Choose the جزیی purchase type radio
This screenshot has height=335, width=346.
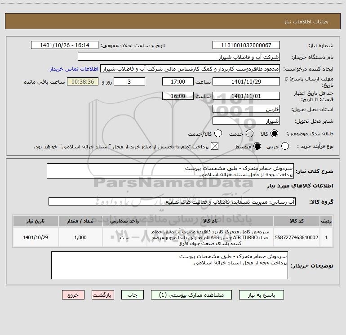point(285,146)
